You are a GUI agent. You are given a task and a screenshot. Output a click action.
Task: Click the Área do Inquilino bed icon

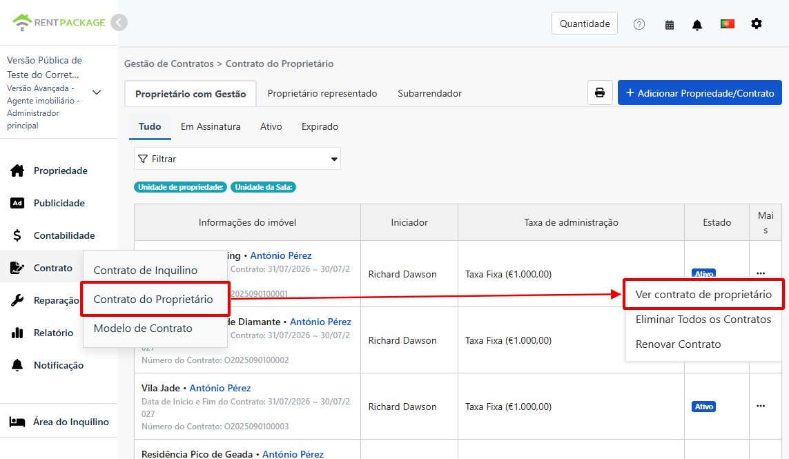point(17,422)
